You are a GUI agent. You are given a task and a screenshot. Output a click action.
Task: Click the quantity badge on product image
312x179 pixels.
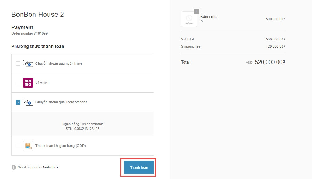click(196, 12)
